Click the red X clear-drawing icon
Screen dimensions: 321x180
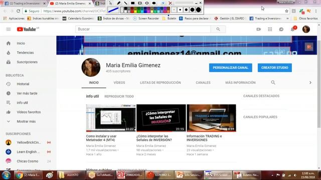[170, 3]
